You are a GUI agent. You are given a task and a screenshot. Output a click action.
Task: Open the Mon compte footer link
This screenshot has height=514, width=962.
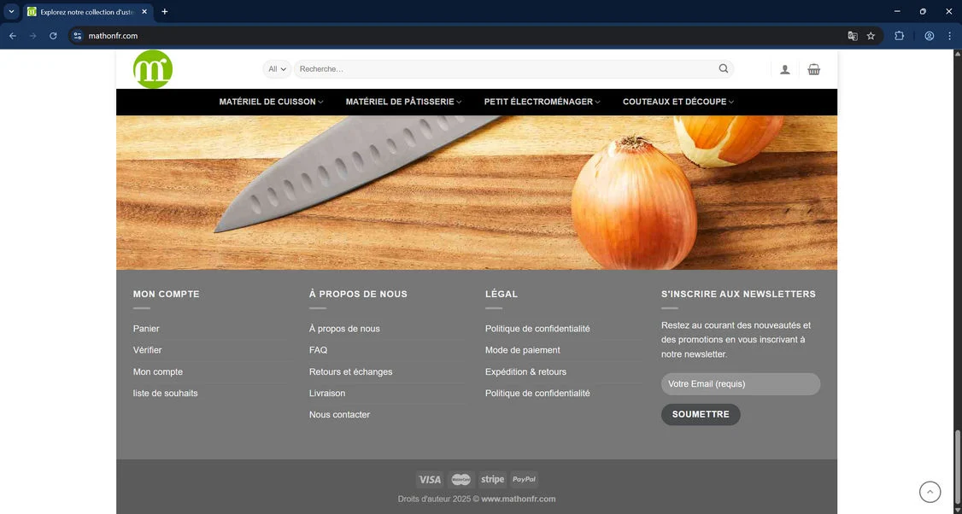[158, 371]
